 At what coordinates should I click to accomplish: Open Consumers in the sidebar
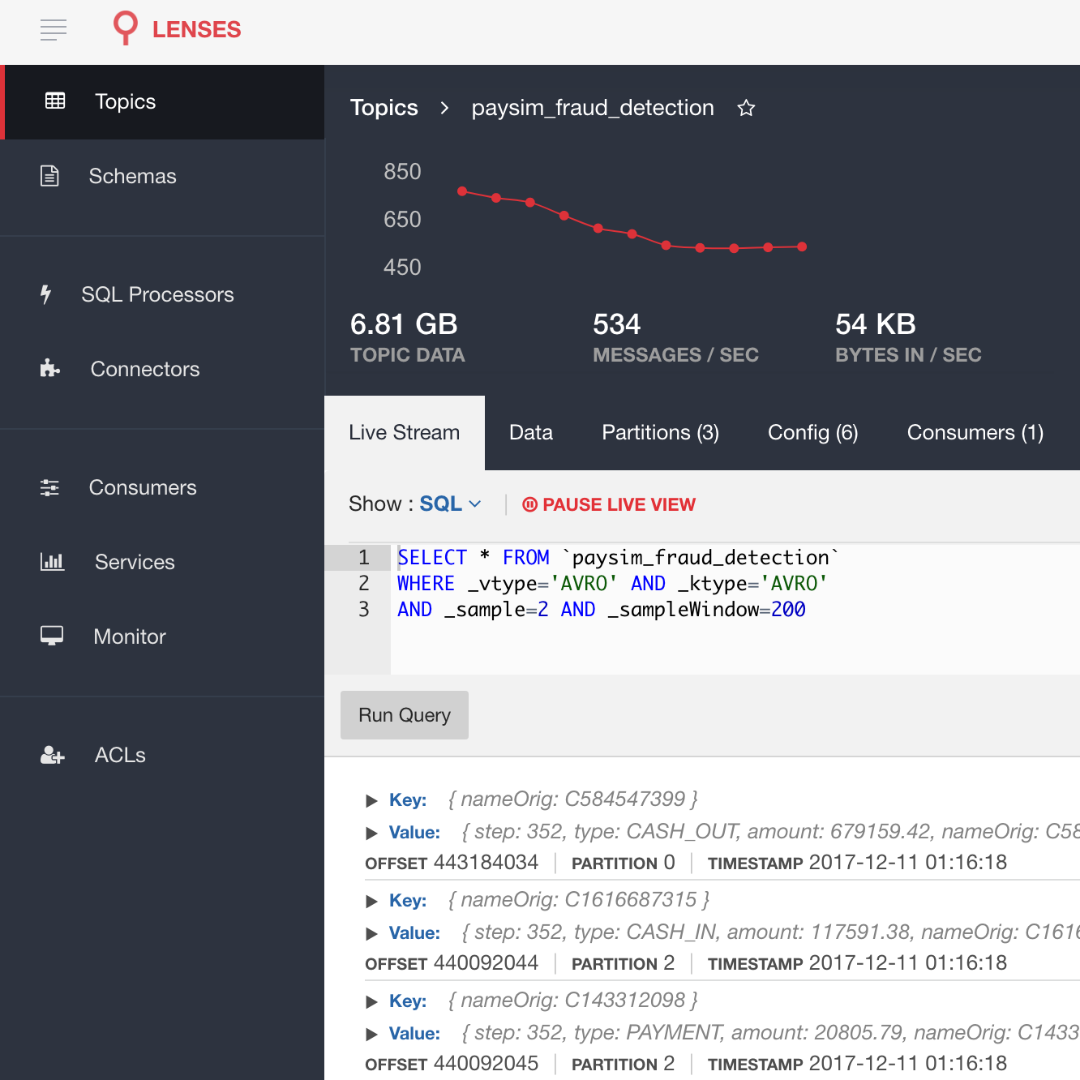[162, 487]
